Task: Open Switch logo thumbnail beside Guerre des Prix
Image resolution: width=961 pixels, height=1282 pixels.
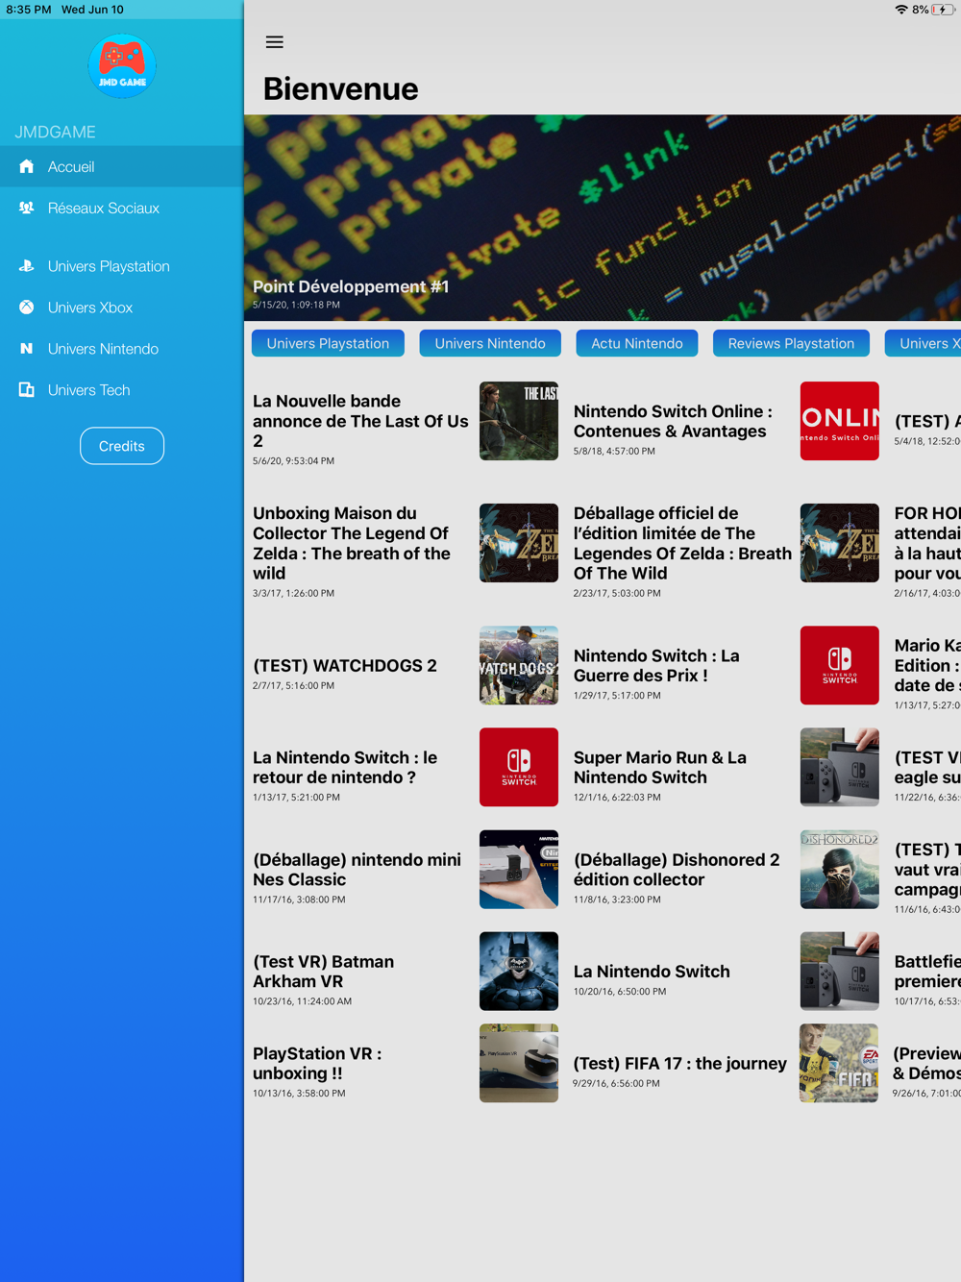Action: pyautogui.click(x=840, y=665)
